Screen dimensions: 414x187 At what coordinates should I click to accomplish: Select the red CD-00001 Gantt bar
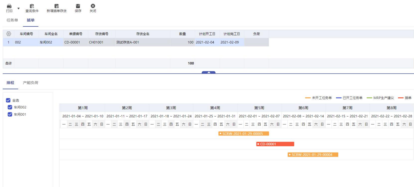click(275, 144)
